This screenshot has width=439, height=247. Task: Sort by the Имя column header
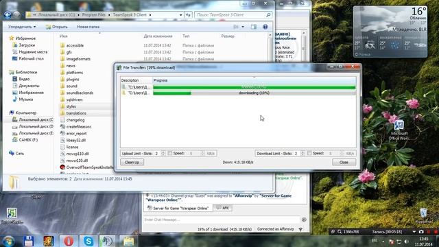coord(64,36)
